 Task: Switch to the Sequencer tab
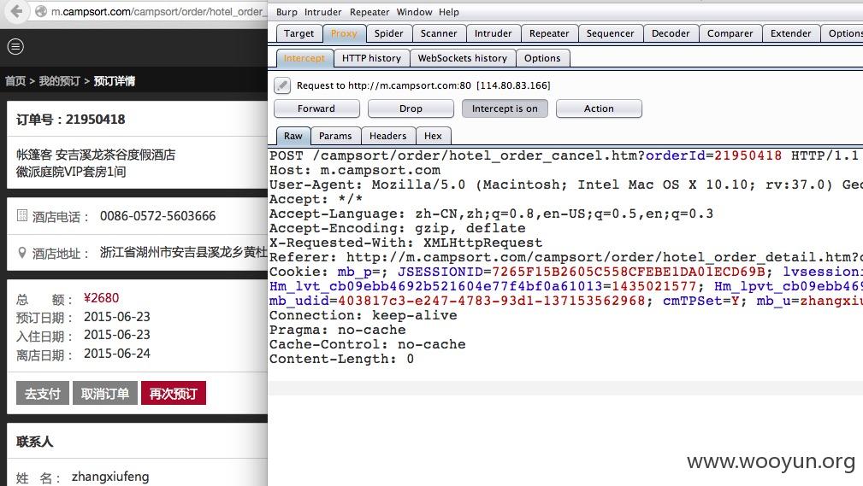coord(610,33)
